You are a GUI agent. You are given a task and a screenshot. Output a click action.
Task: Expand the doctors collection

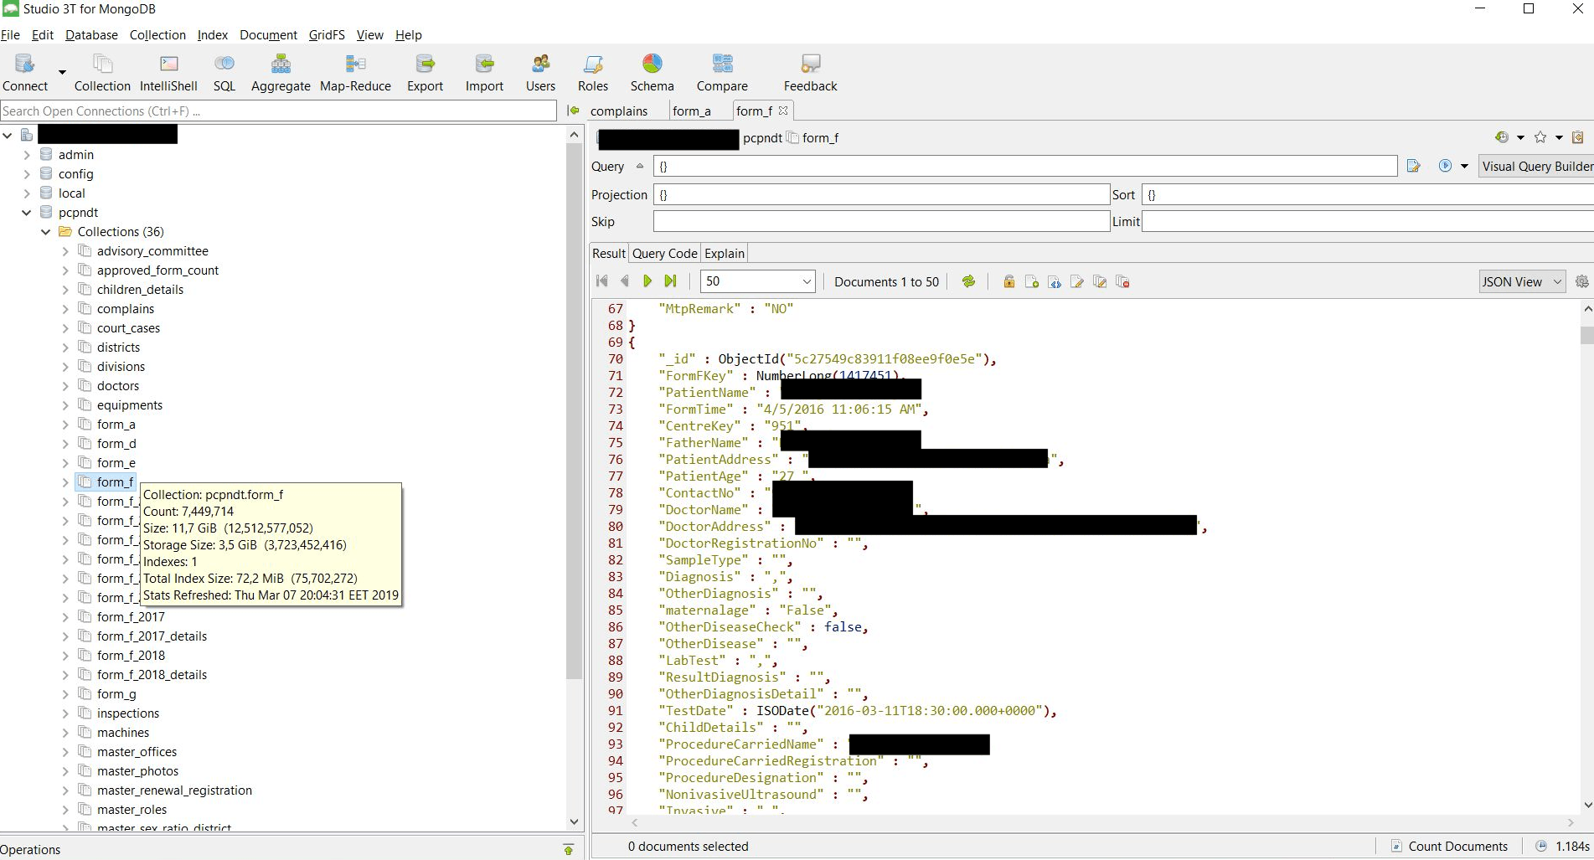[x=65, y=386]
